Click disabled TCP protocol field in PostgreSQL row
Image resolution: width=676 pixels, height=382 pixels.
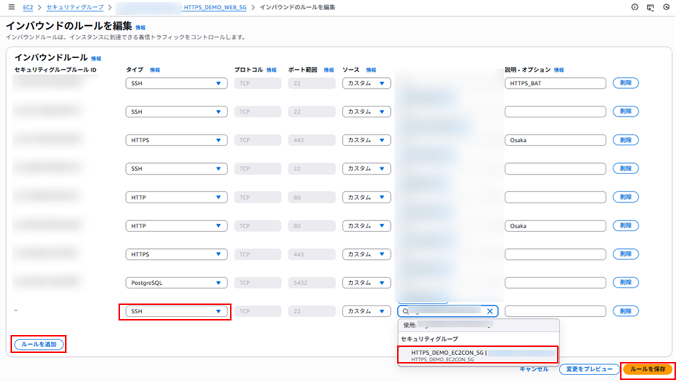257,283
